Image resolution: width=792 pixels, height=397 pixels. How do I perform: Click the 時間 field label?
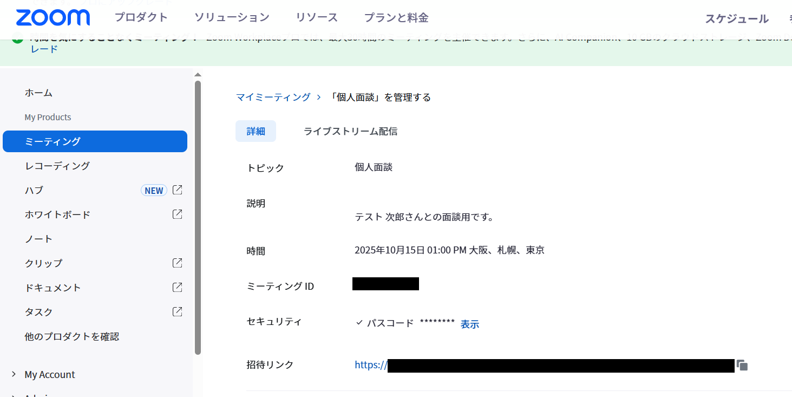coord(256,251)
